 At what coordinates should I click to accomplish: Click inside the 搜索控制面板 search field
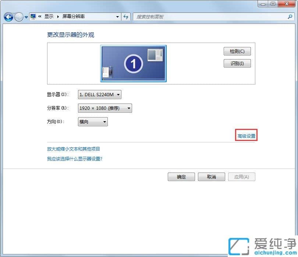pyautogui.click(x=184, y=17)
